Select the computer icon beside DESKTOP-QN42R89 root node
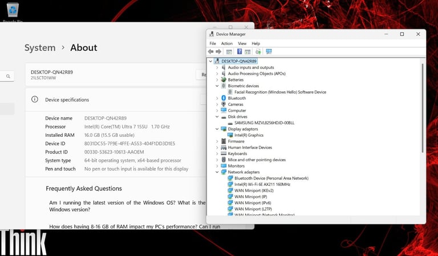This screenshot has width=438, height=256. 217,61
